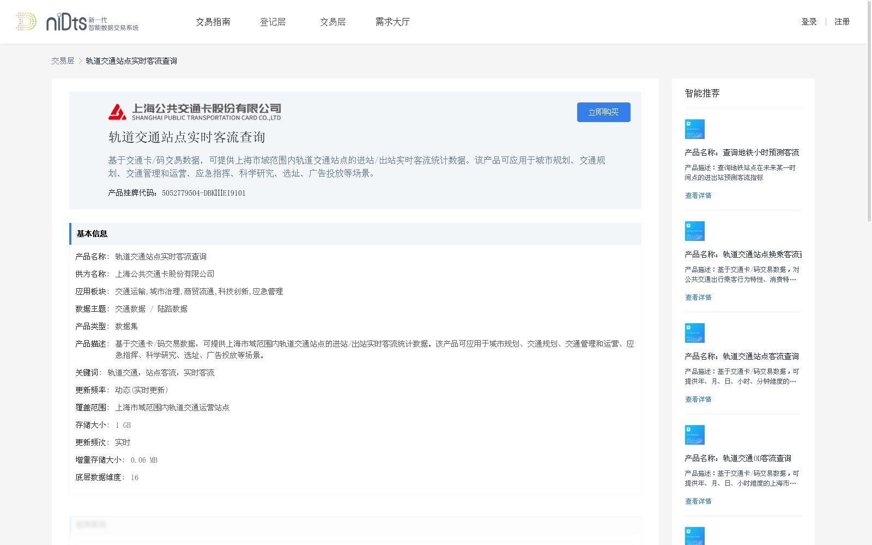Click product type value 数据集
This screenshot has height=545, width=872.
coord(126,326)
